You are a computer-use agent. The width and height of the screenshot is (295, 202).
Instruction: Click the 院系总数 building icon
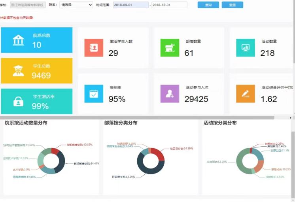click(17, 40)
